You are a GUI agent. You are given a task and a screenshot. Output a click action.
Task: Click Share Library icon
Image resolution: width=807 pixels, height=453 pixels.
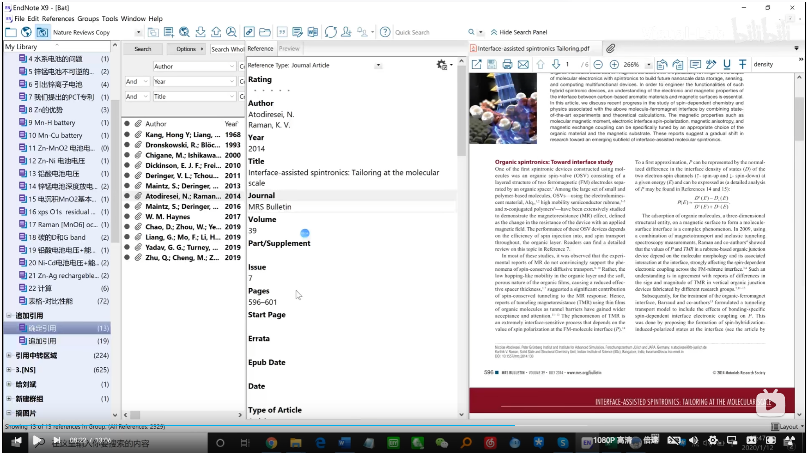tap(346, 32)
